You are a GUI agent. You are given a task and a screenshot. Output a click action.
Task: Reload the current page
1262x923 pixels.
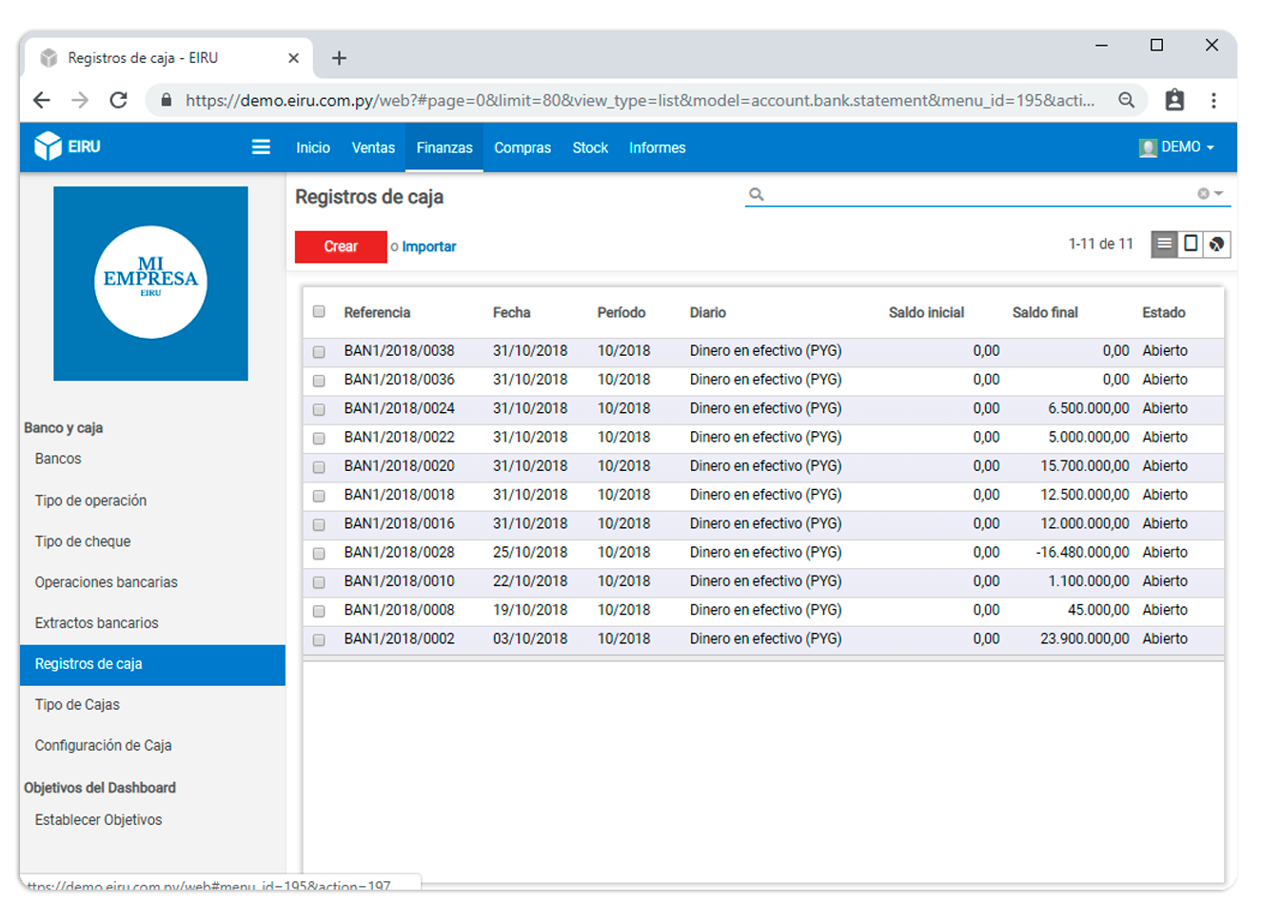(x=119, y=100)
